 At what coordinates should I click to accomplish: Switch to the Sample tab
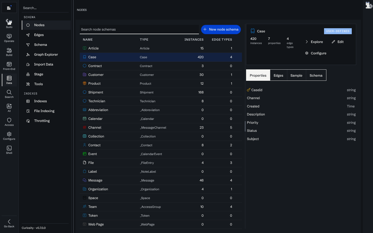296,75
